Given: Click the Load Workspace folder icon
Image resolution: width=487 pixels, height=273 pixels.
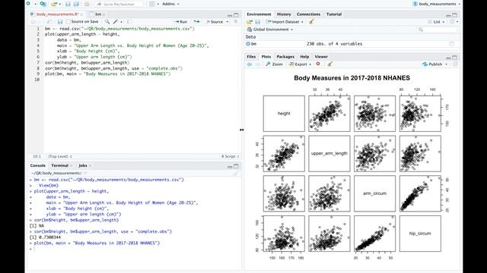Looking at the screenshot, I should tap(250, 22).
